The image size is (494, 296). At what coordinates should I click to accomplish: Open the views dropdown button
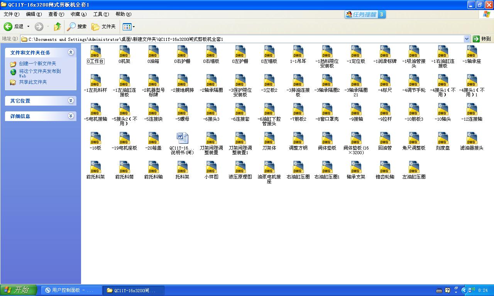(129, 27)
